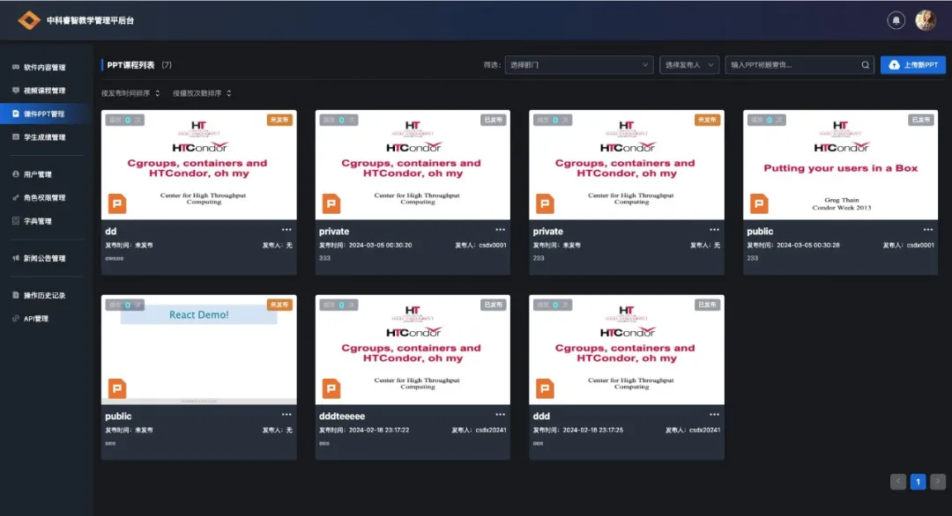Toggle sort by 按播放次数排序
Viewport: 952px width, 516px height.
pyautogui.click(x=202, y=93)
